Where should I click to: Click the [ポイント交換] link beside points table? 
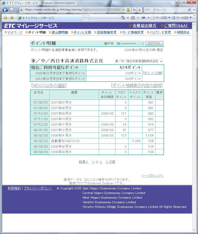point(153,73)
